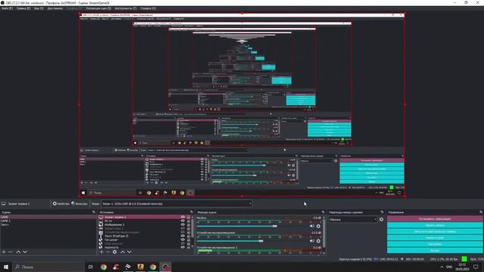
Task: Pop out the Audio Mixer dock icon
Action: click(323, 212)
